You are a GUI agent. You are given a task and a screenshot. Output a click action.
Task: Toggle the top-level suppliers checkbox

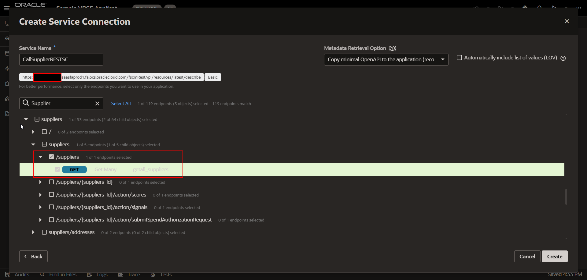pyautogui.click(x=37, y=119)
